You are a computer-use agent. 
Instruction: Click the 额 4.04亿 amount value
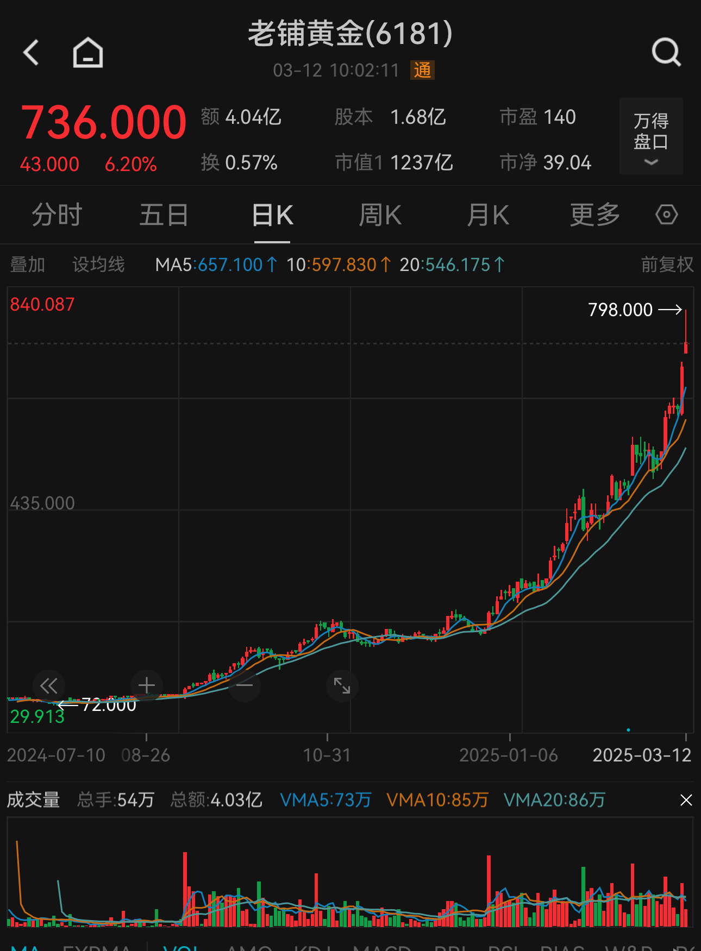pyautogui.click(x=241, y=117)
